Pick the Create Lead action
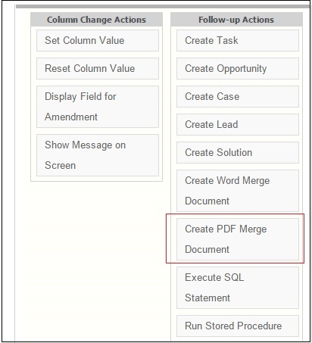The image size is (312, 343). [x=238, y=124]
